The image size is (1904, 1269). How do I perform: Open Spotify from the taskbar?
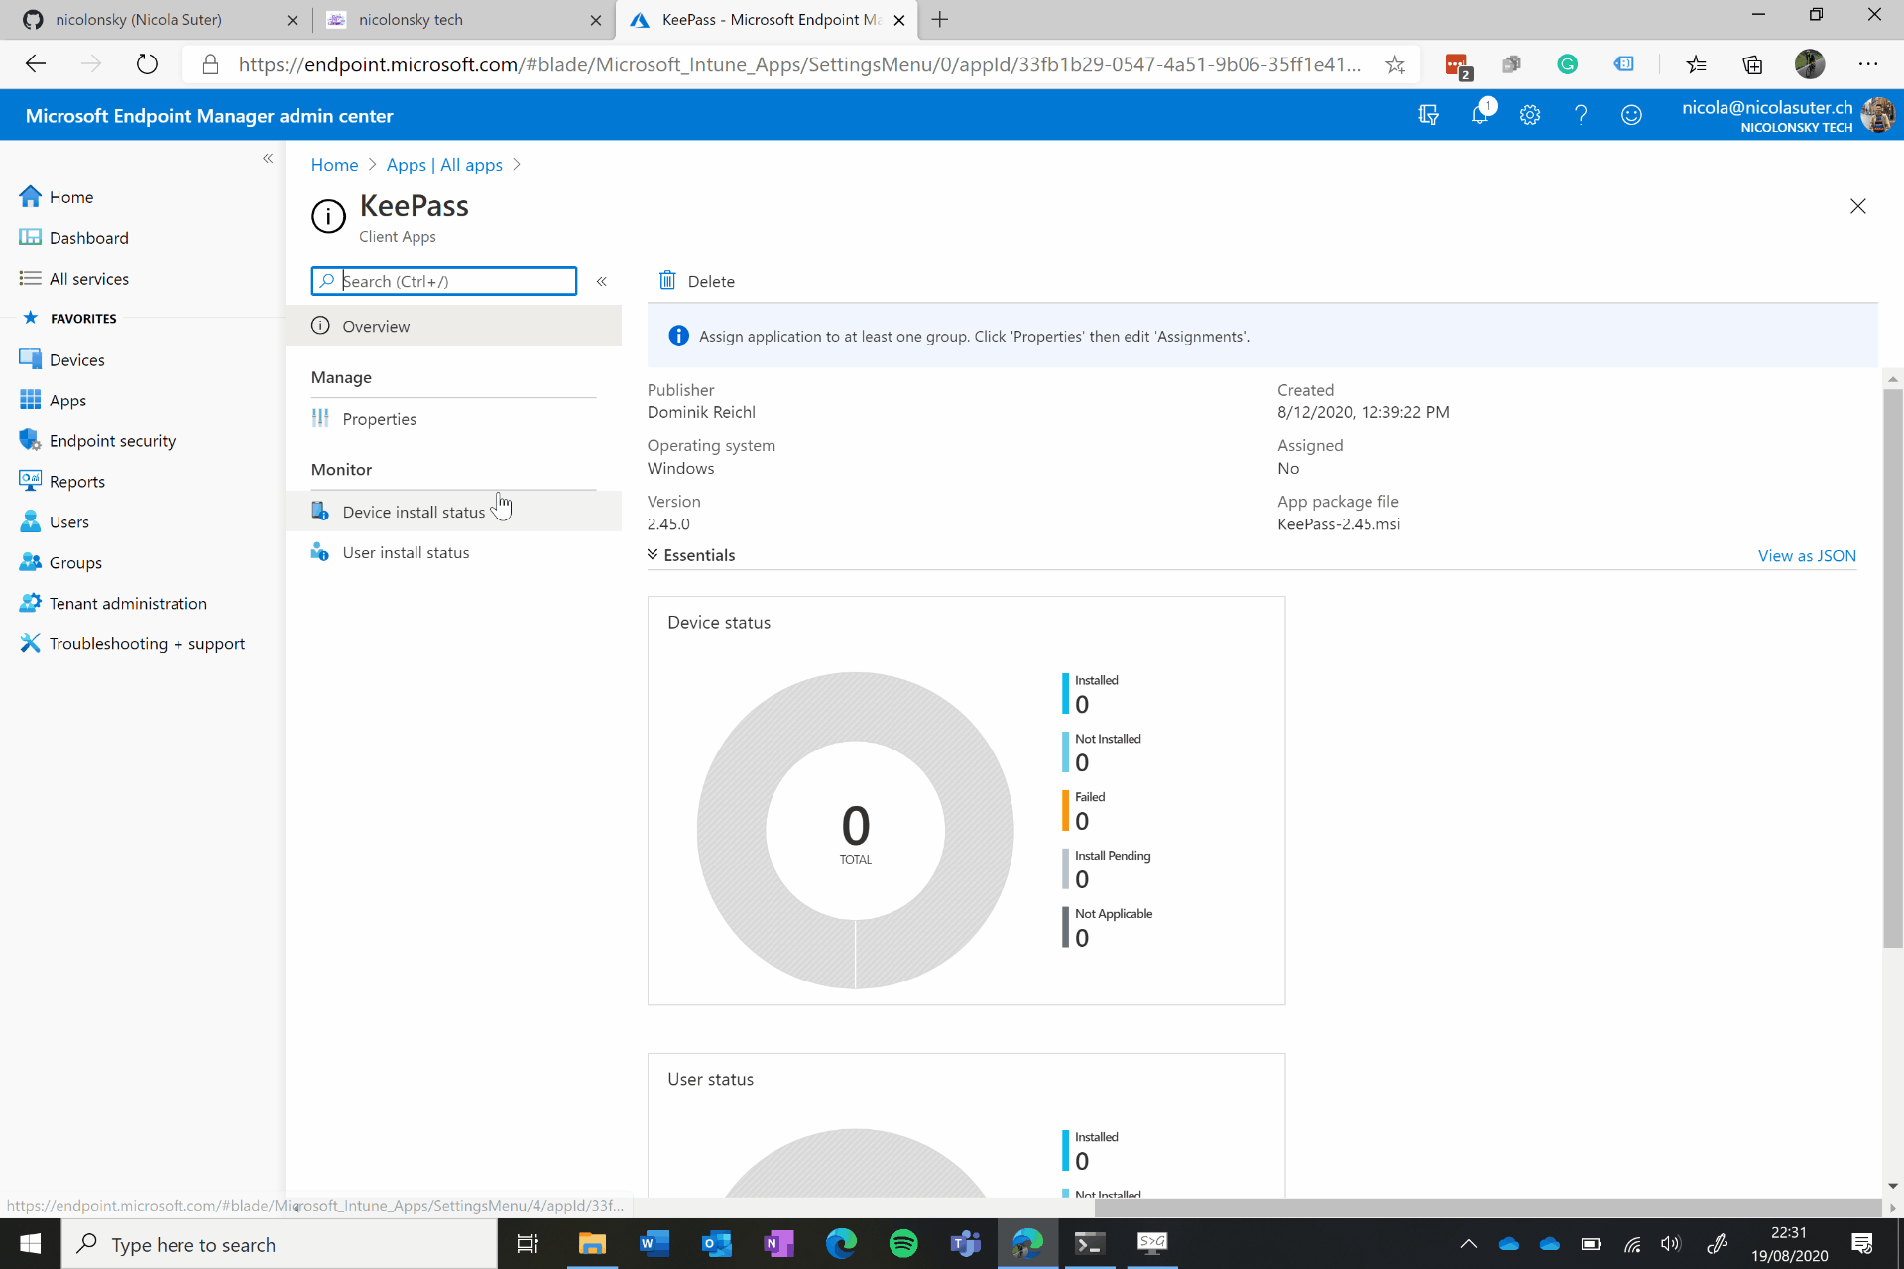pyautogui.click(x=903, y=1243)
